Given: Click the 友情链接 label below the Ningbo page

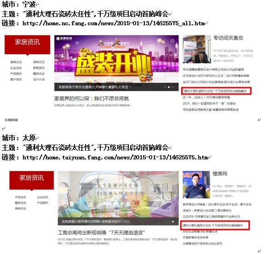Looking at the screenshot, I should [11, 120].
